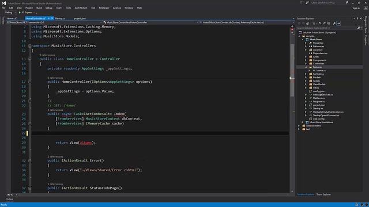The height and width of the screenshot is (207, 369).
Task: Click Solution Explorer search magnifier icon
Action: click(x=359, y=28)
